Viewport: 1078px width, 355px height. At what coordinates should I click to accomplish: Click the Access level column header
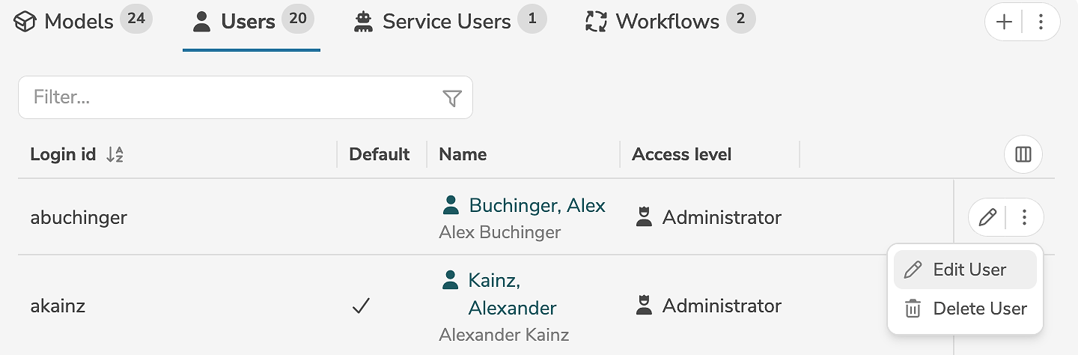tap(681, 154)
